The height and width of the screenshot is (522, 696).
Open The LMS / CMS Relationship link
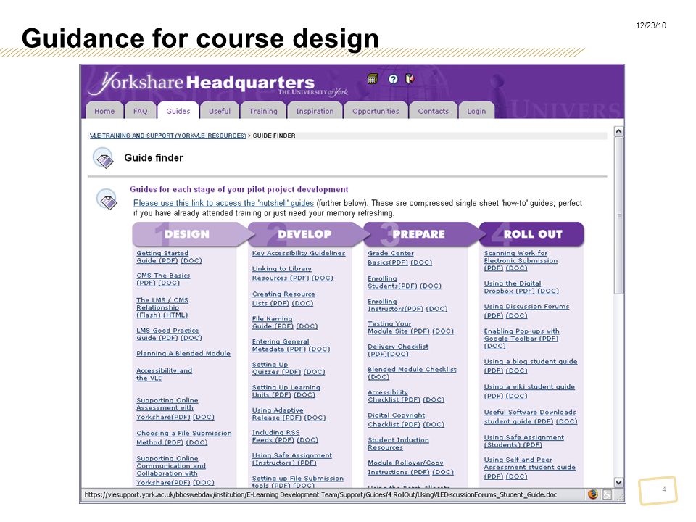coord(162,307)
